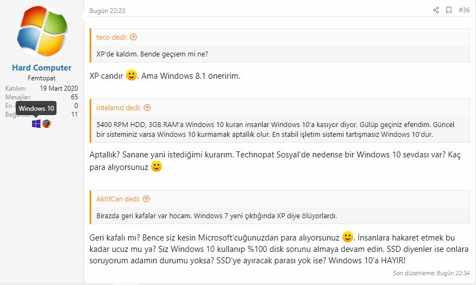Click the zero count next to 'En i' row

pyautogui.click(x=76, y=105)
